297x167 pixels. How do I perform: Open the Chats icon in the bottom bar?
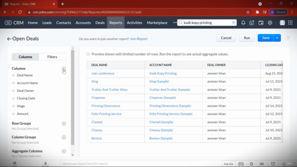14,164
